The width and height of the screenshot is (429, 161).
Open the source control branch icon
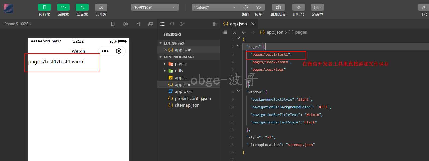coord(182,24)
